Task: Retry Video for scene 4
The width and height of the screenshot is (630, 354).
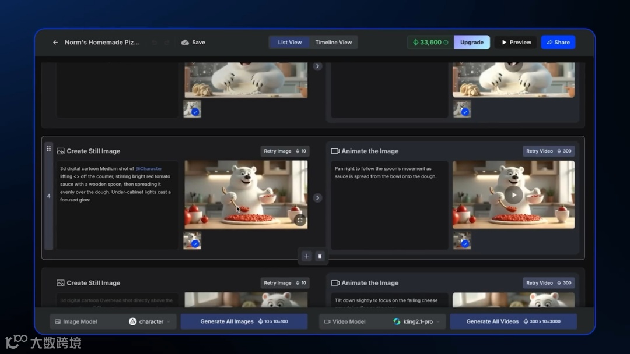Action: point(548,151)
